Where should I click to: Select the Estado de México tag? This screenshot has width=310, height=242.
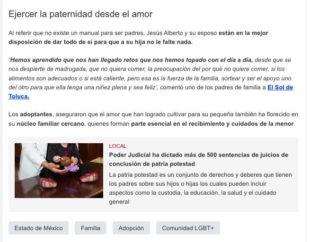(x=38, y=228)
